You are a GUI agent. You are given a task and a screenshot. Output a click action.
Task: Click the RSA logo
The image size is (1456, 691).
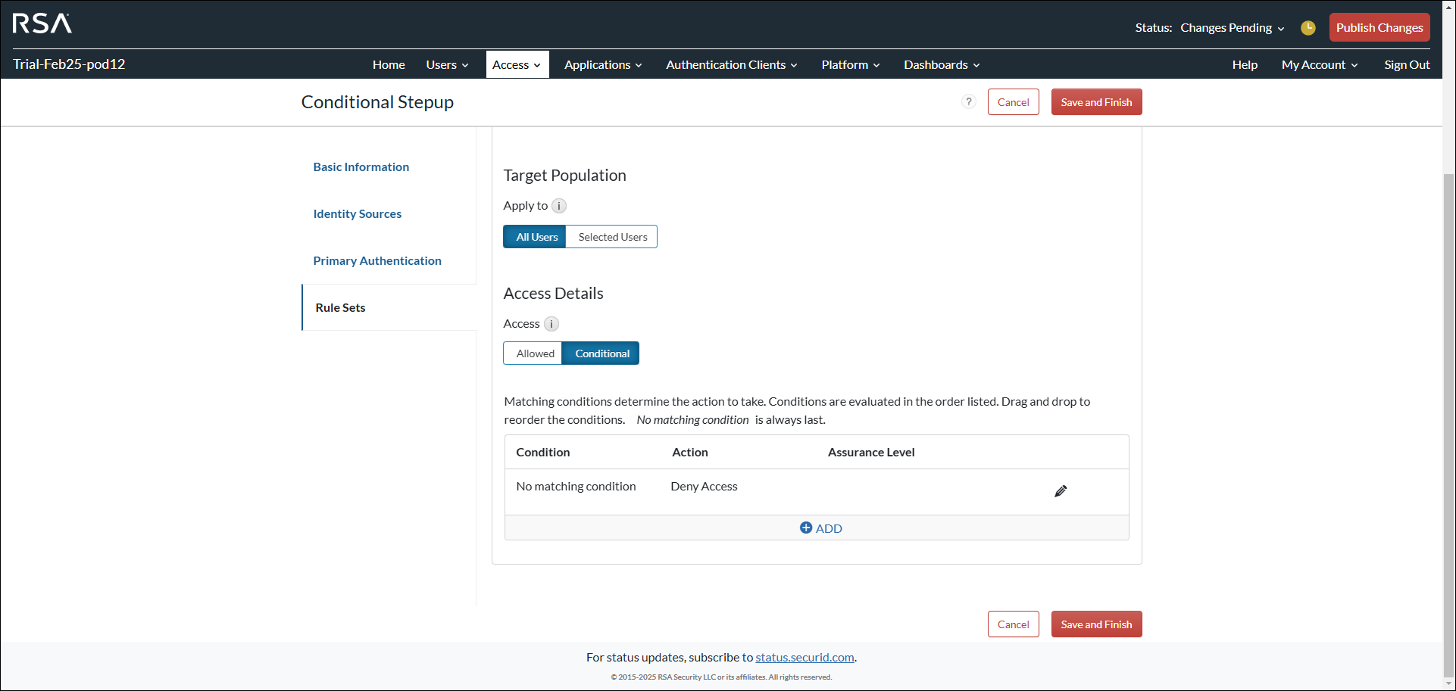(x=40, y=23)
